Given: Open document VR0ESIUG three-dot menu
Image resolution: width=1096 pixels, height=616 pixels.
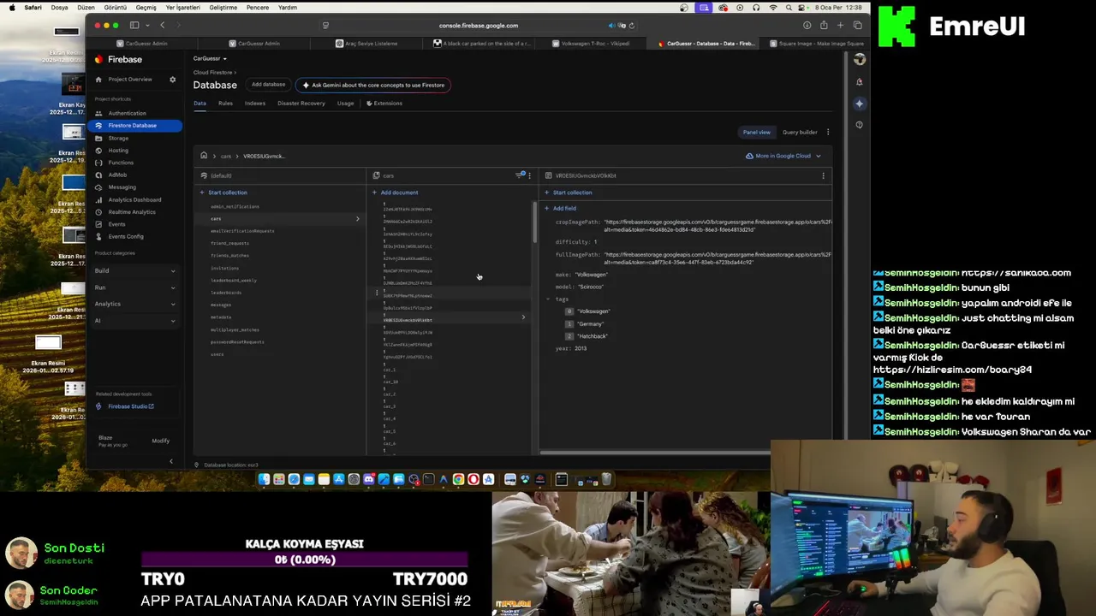Looking at the screenshot, I should (x=824, y=175).
